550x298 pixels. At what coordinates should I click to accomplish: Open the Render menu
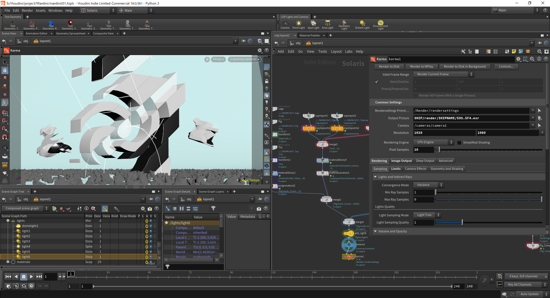[27, 11]
